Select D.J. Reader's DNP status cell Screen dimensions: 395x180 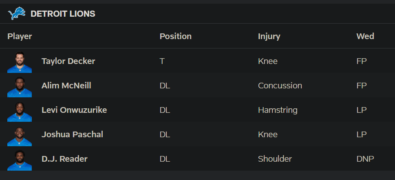click(365, 159)
